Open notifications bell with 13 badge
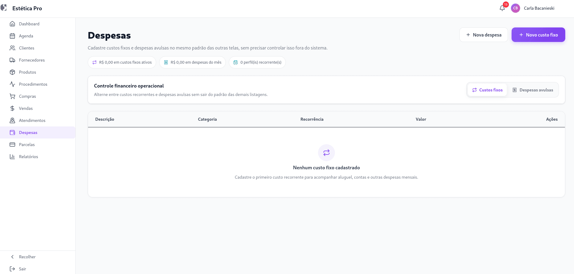Screen dimensions: 574x274 coord(502,8)
